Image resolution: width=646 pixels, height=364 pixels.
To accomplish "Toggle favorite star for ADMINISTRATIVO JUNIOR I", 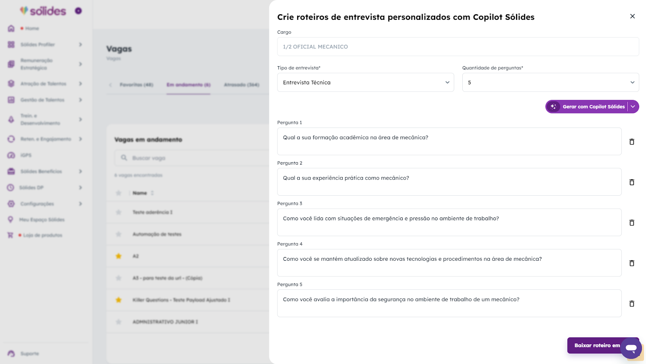I will click(x=119, y=322).
